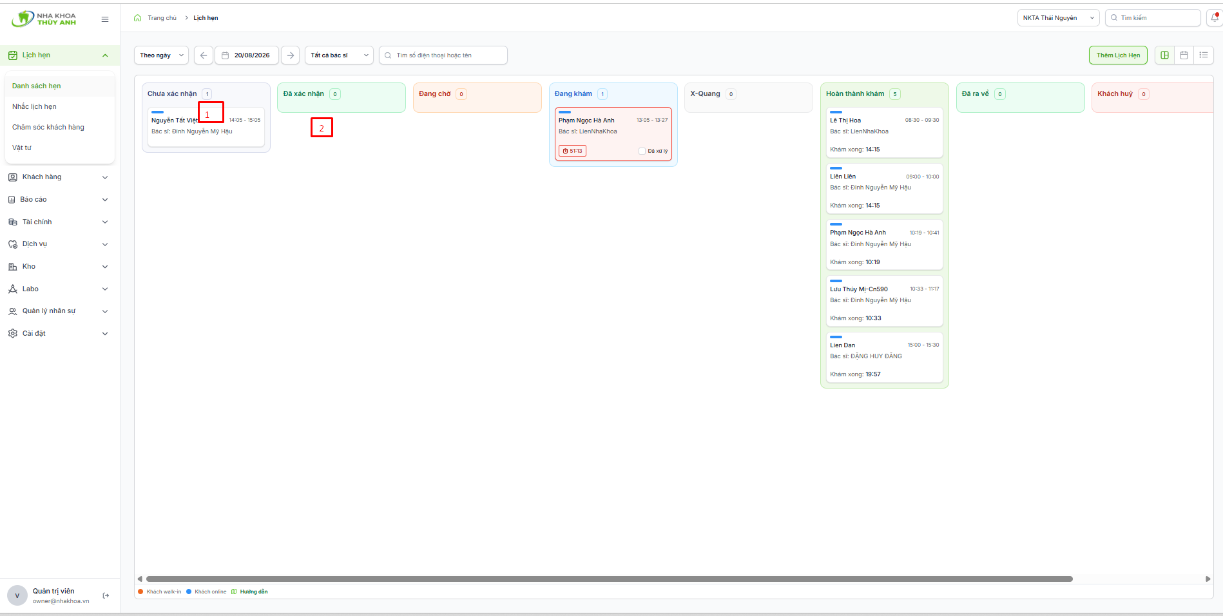Click the phone or name search field
Viewport: 1223px width, 616px height.
[443, 55]
